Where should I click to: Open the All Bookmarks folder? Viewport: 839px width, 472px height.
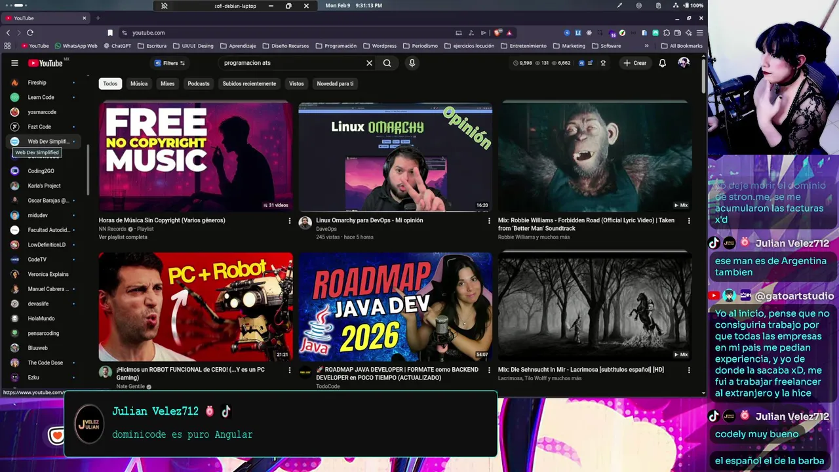[681, 46]
